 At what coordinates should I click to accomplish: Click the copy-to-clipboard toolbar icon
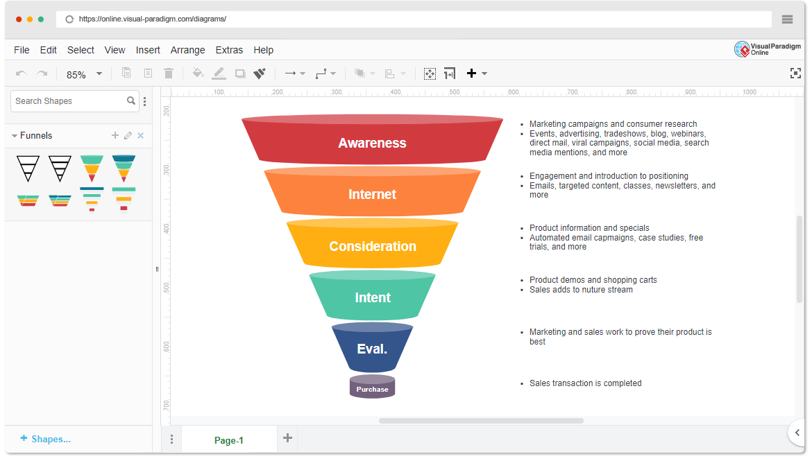click(x=126, y=73)
